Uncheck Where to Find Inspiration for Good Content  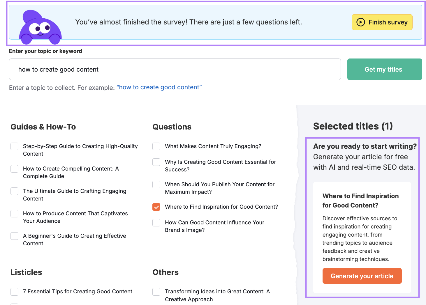[x=156, y=207]
